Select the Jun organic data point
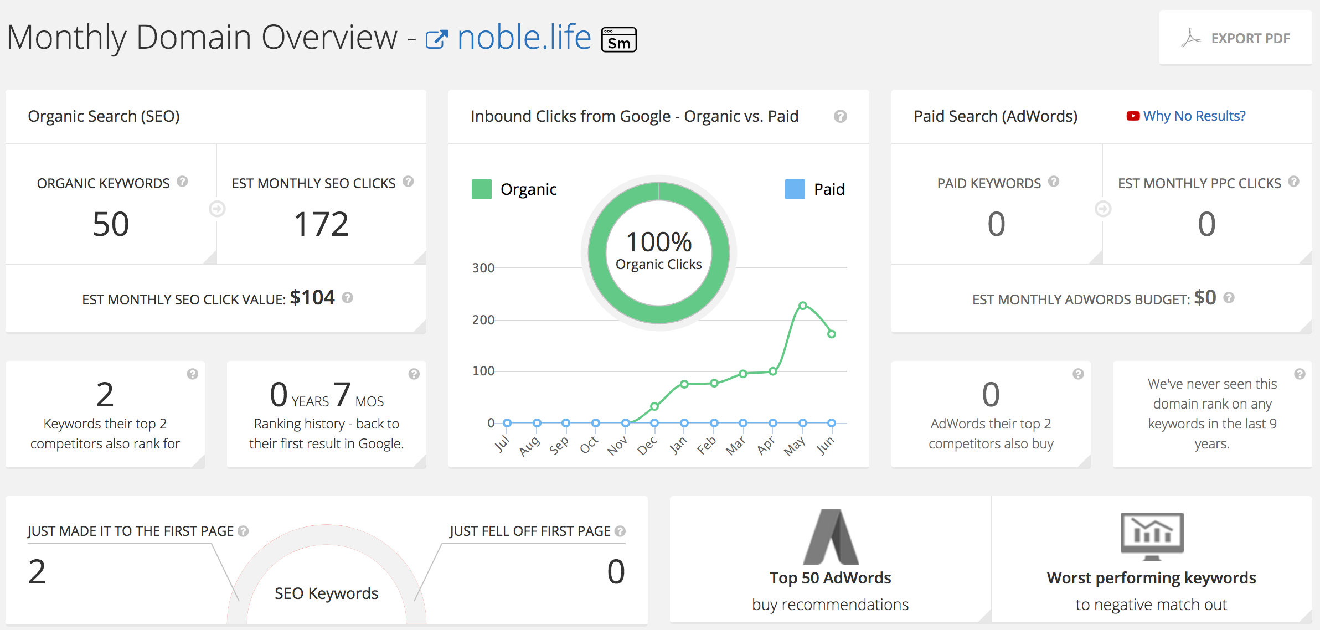 tap(832, 334)
